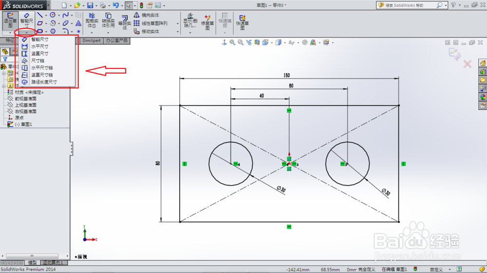Expand the annotations (A folder) tree node
Screen dimensions: 487x273
pyautogui.click(x=4, y=86)
